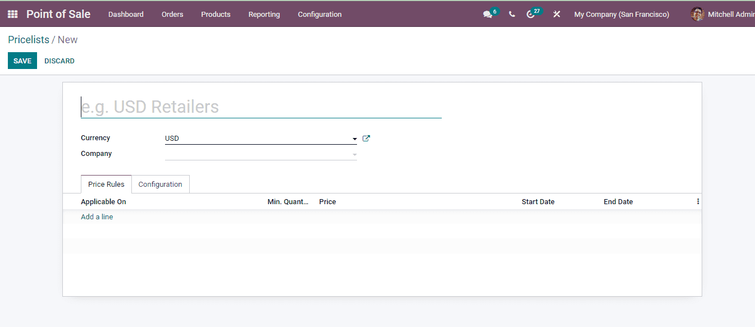Open the Configuration menu in navbar

click(319, 15)
